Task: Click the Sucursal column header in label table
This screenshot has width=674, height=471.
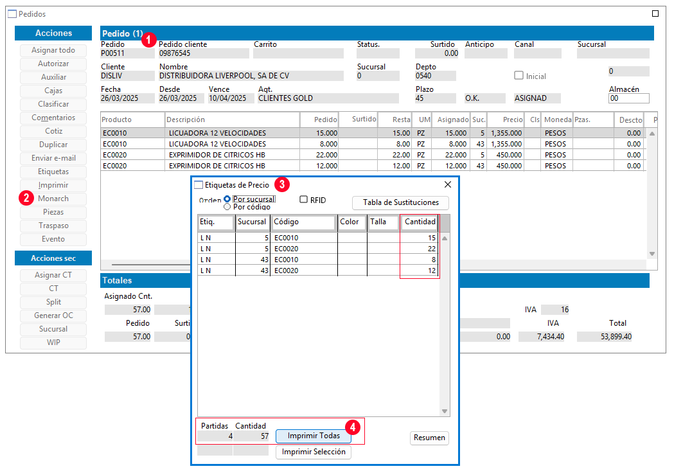Action: (252, 222)
